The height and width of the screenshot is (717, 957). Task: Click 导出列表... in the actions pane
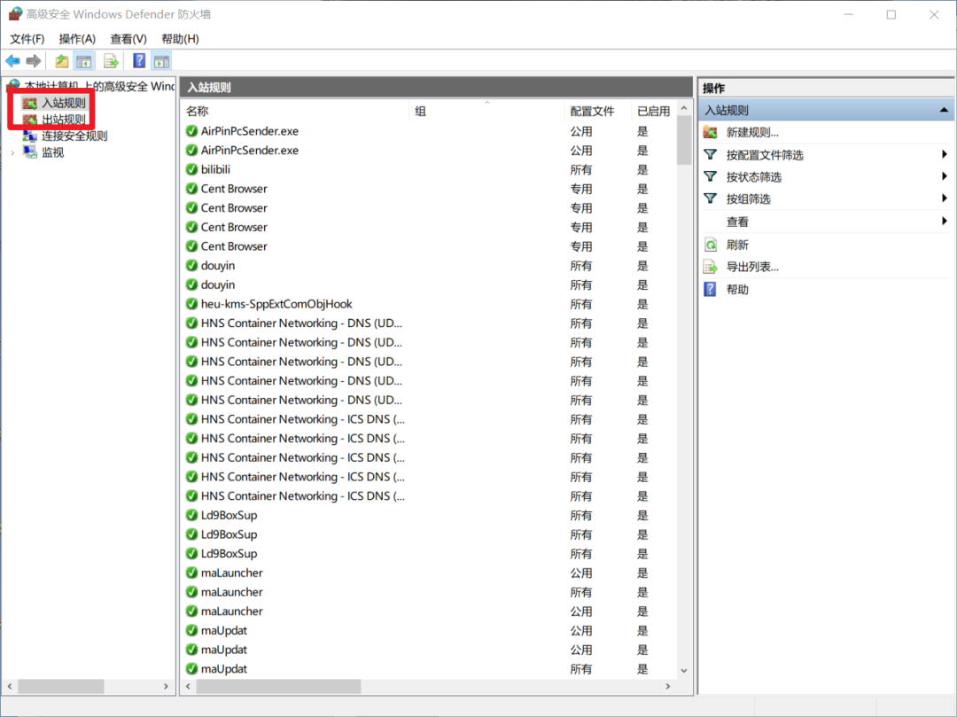click(752, 267)
